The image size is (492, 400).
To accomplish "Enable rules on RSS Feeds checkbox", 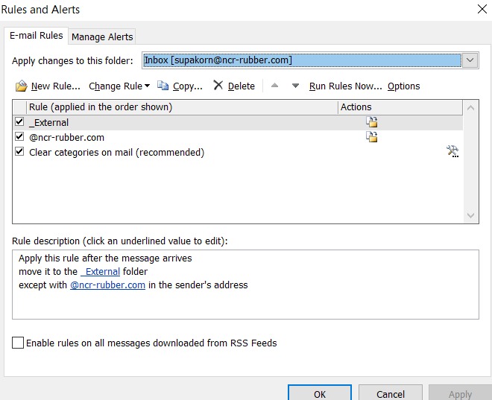I will pyautogui.click(x=18, y=343).
